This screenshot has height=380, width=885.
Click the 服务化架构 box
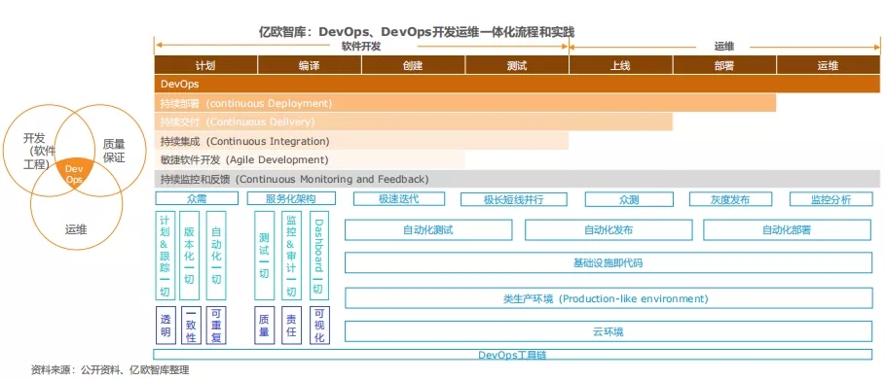coord(291,198)
